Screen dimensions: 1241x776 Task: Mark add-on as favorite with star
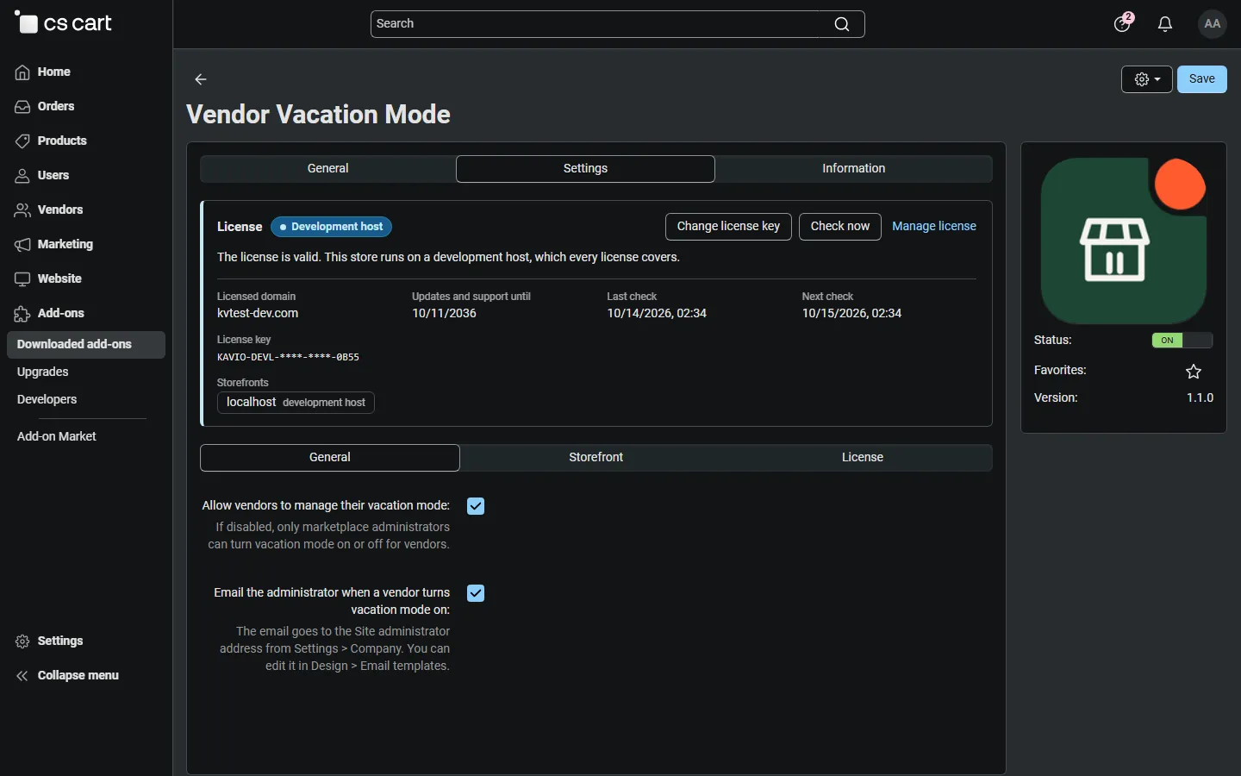click(x=1194, y=372)
